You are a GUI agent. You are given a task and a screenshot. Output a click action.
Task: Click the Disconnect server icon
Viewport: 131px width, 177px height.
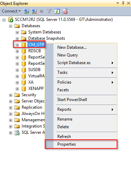click(x=34, y=11)
